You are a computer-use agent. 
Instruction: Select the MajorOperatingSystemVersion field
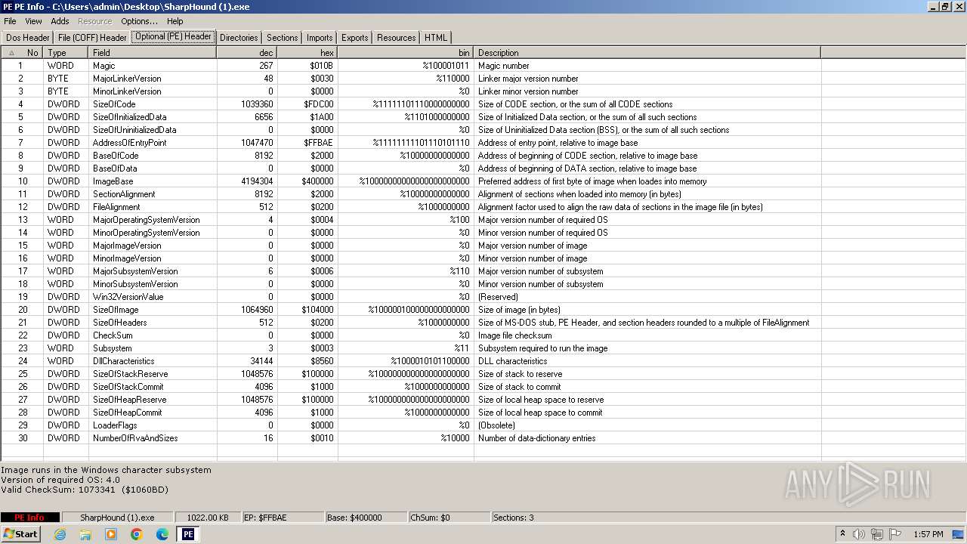(147, 220)
